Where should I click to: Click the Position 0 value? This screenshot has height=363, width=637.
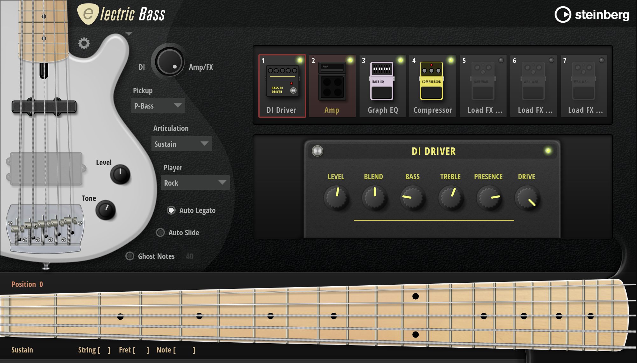click(41, 284)
